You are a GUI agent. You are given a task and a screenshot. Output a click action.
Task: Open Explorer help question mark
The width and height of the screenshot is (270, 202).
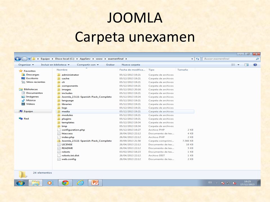tap(255, 65)
